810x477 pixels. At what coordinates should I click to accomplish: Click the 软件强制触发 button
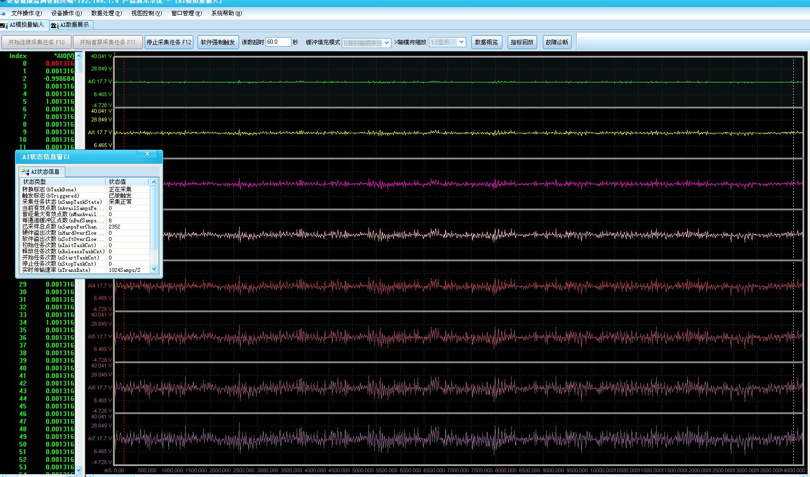click(218, 42)
